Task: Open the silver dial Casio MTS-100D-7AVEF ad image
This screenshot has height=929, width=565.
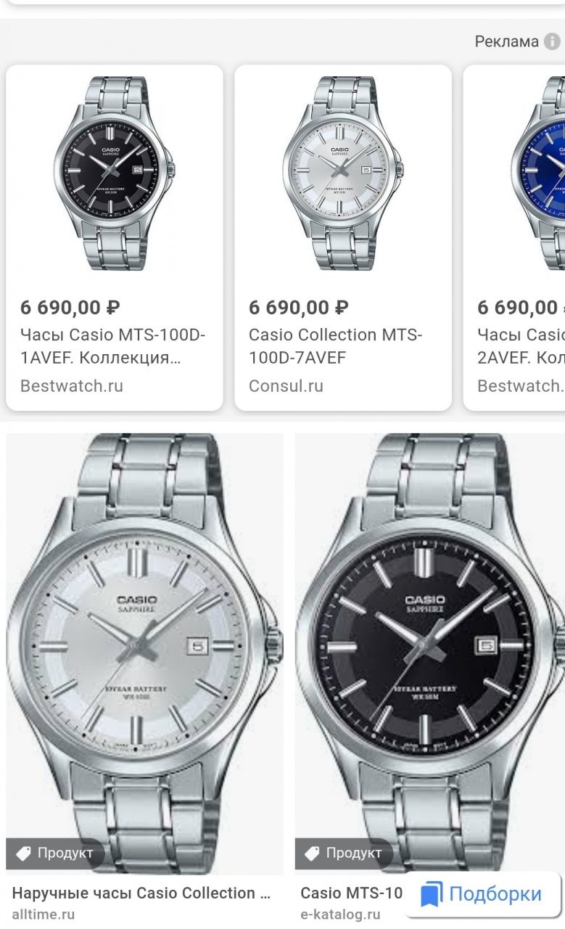Action: coord(343,174)
